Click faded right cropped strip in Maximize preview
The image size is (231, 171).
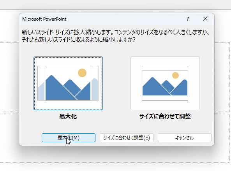(x=95, y=83)
